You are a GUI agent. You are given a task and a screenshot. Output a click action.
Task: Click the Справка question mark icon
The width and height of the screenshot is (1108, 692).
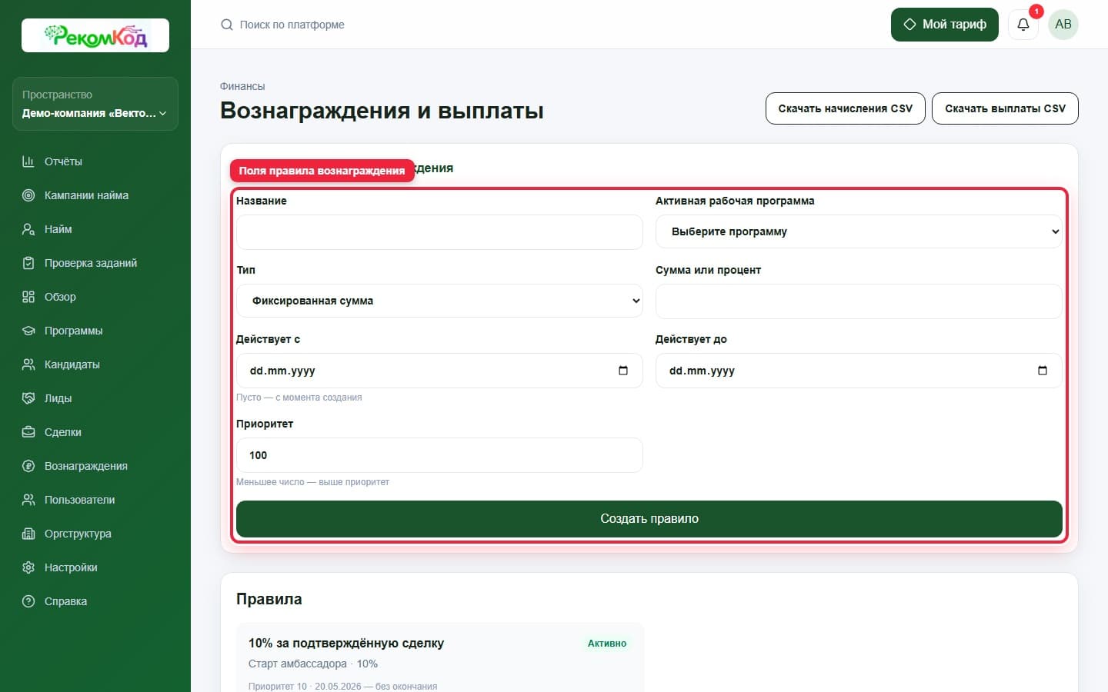pyautogui.click(x=28, y=601)
